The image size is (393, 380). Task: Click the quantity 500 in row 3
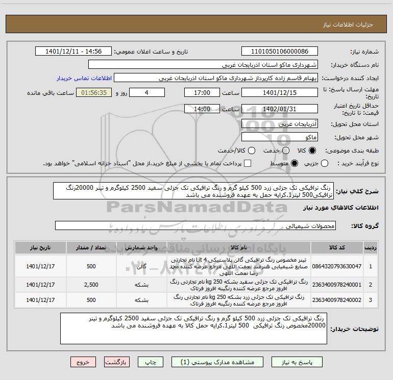click(91, 300)
